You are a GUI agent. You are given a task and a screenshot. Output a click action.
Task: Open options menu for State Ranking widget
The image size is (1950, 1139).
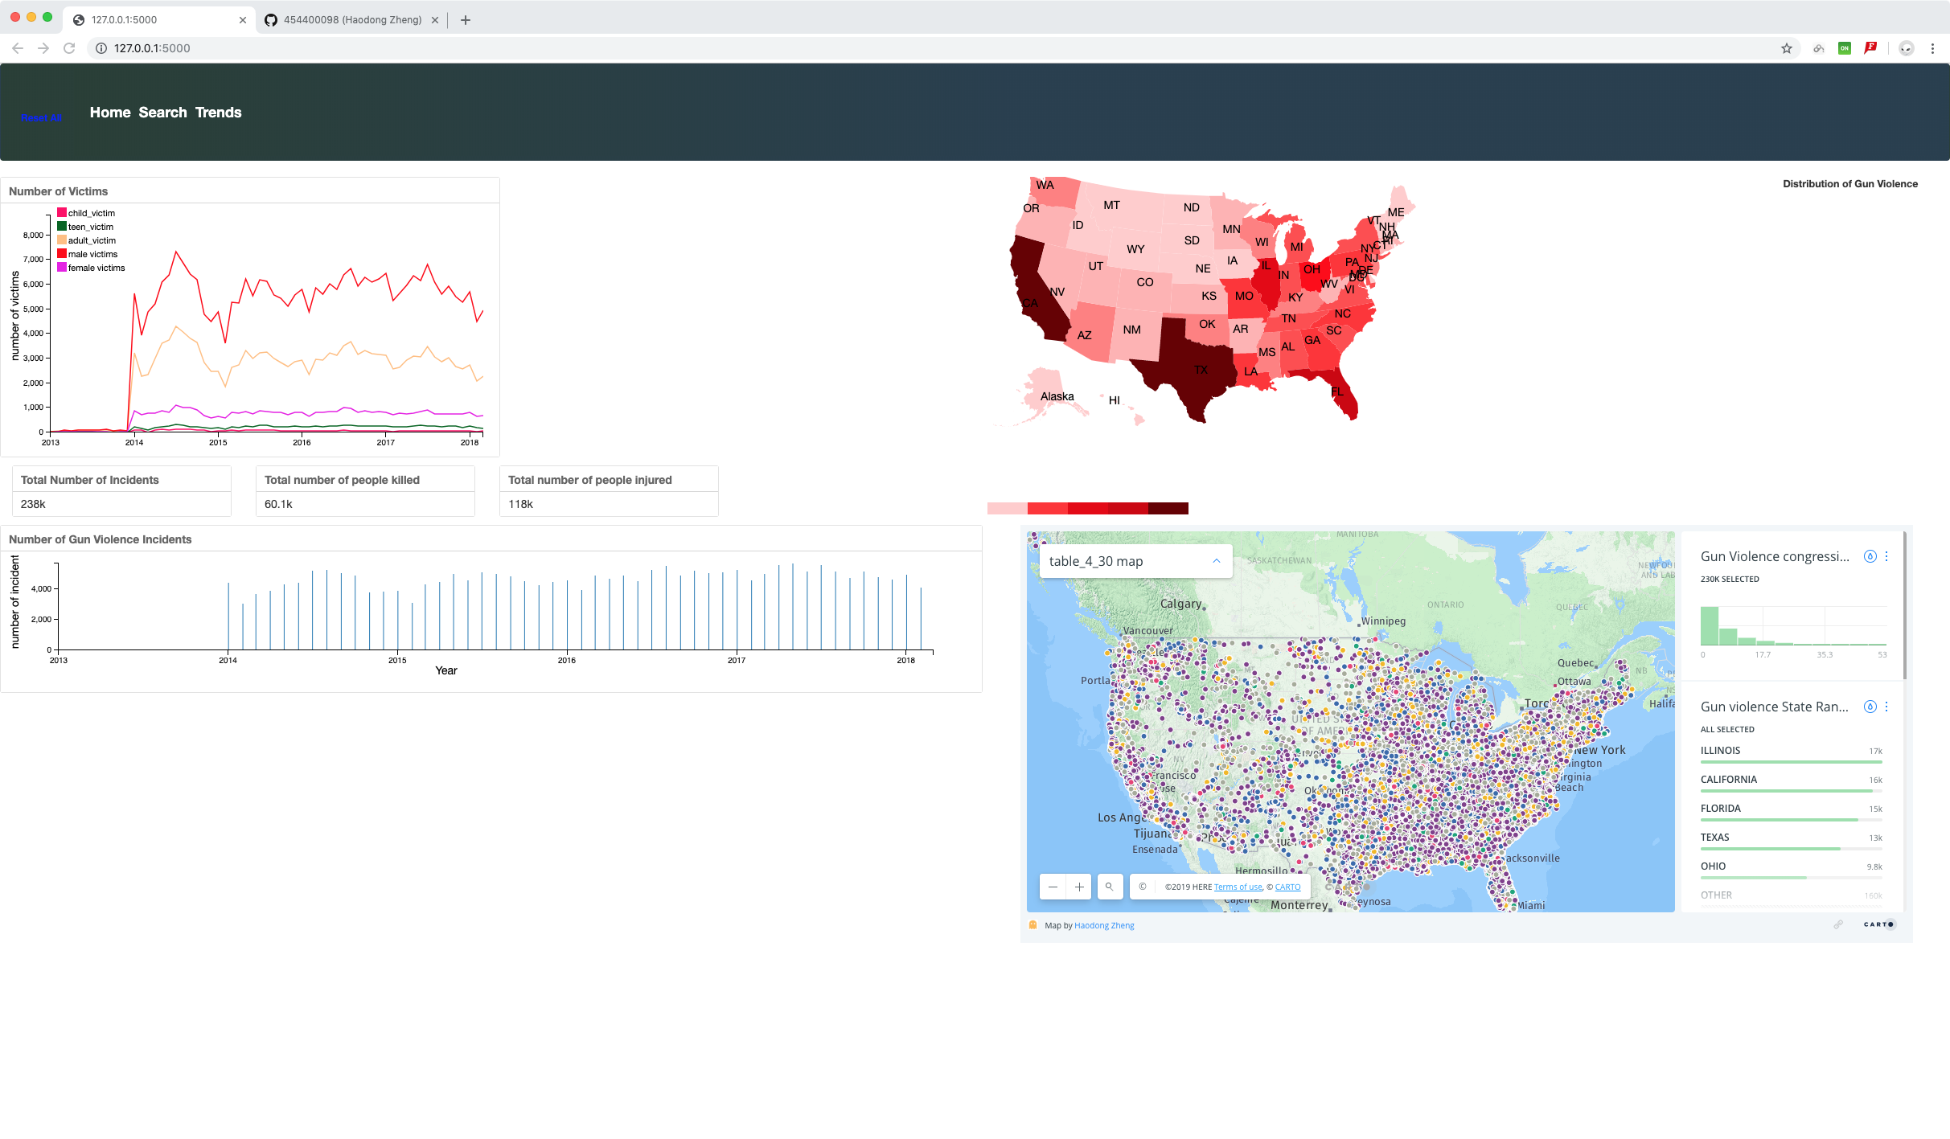point(1886,707)
